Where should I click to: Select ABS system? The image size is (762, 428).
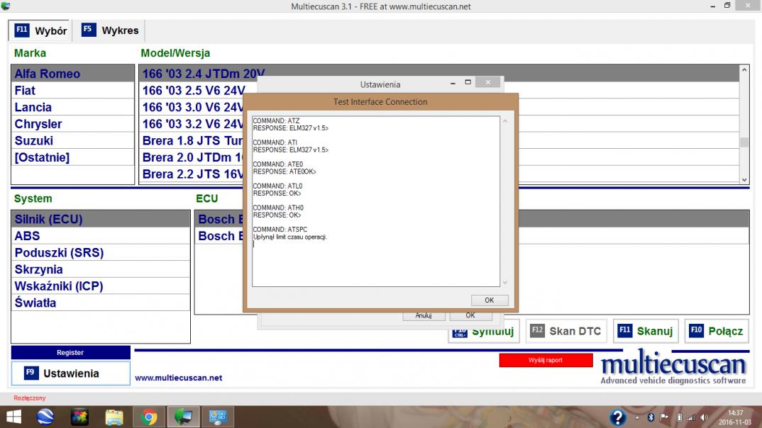[x=101, y=236]
